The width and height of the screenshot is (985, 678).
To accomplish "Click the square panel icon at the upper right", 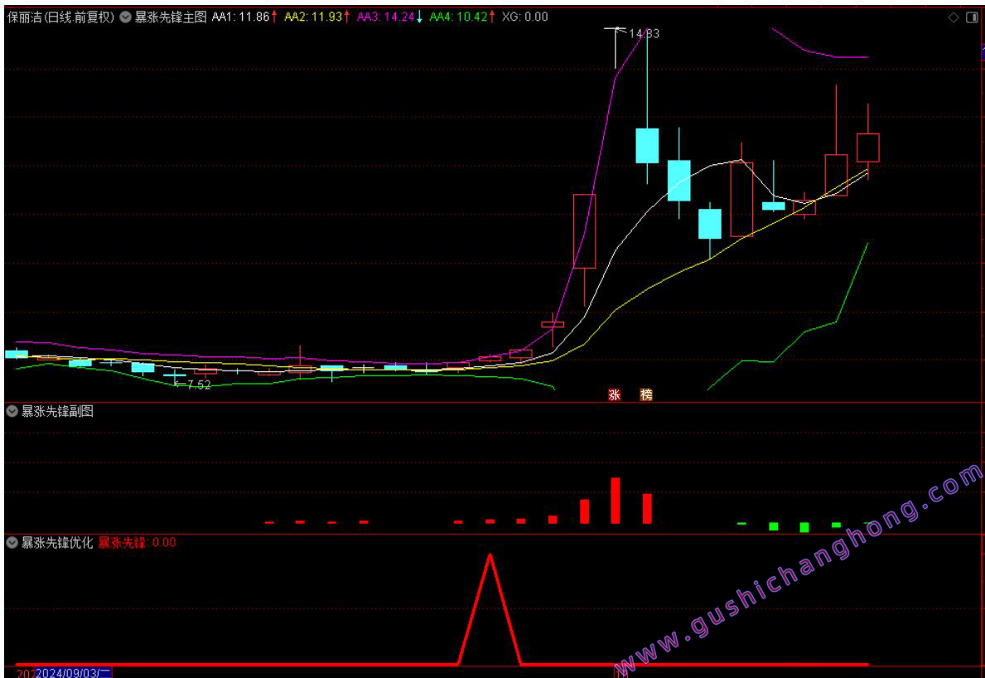I will click(971, 17).
